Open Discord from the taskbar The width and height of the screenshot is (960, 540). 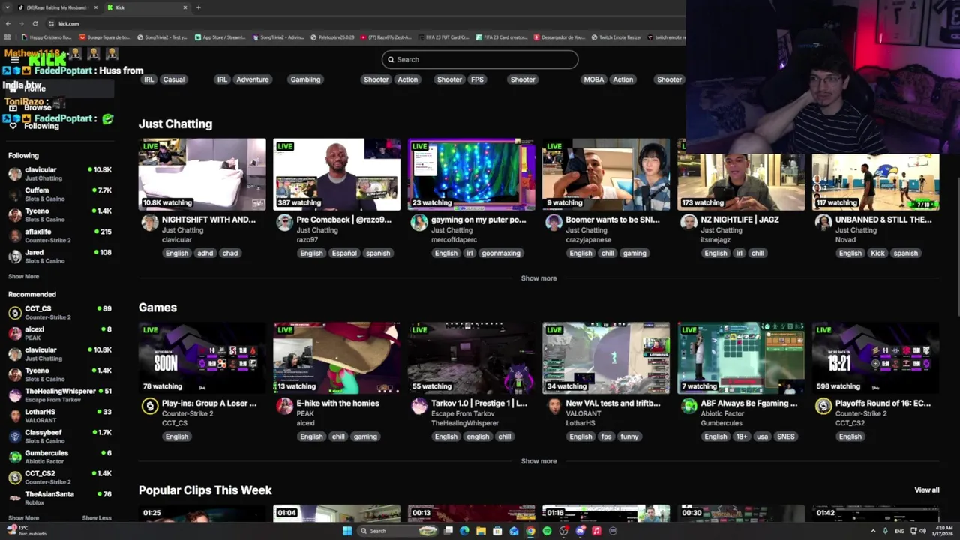[580, 531]
